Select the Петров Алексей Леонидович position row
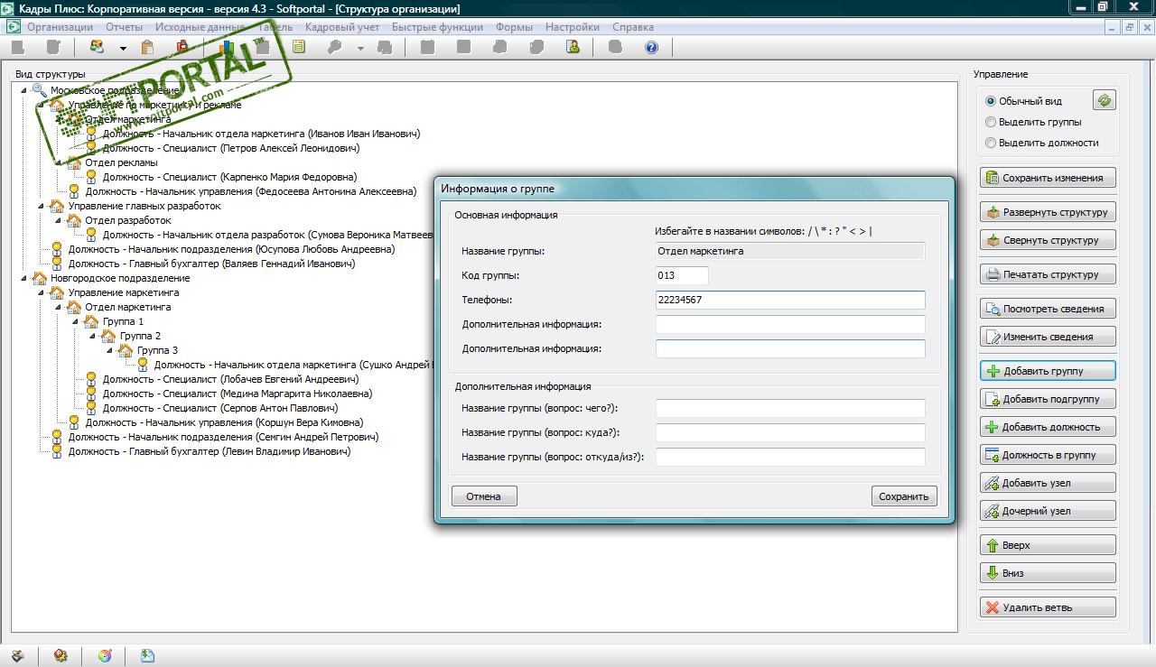 click(x=231, y=148)
